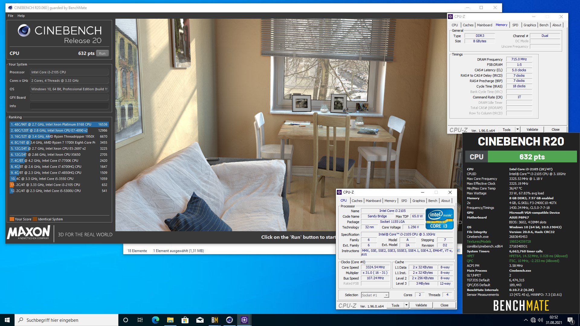The image size is (580, 326).
Task: Click Validate in lower CPU-Z window
Action: pos(421,305)
